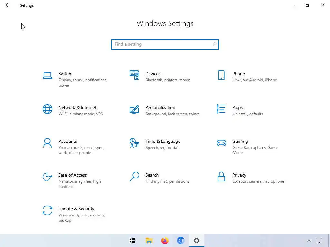330x247 pixels.
Task: Open the Gaming controller icon
Action: (x=221, y=143)
